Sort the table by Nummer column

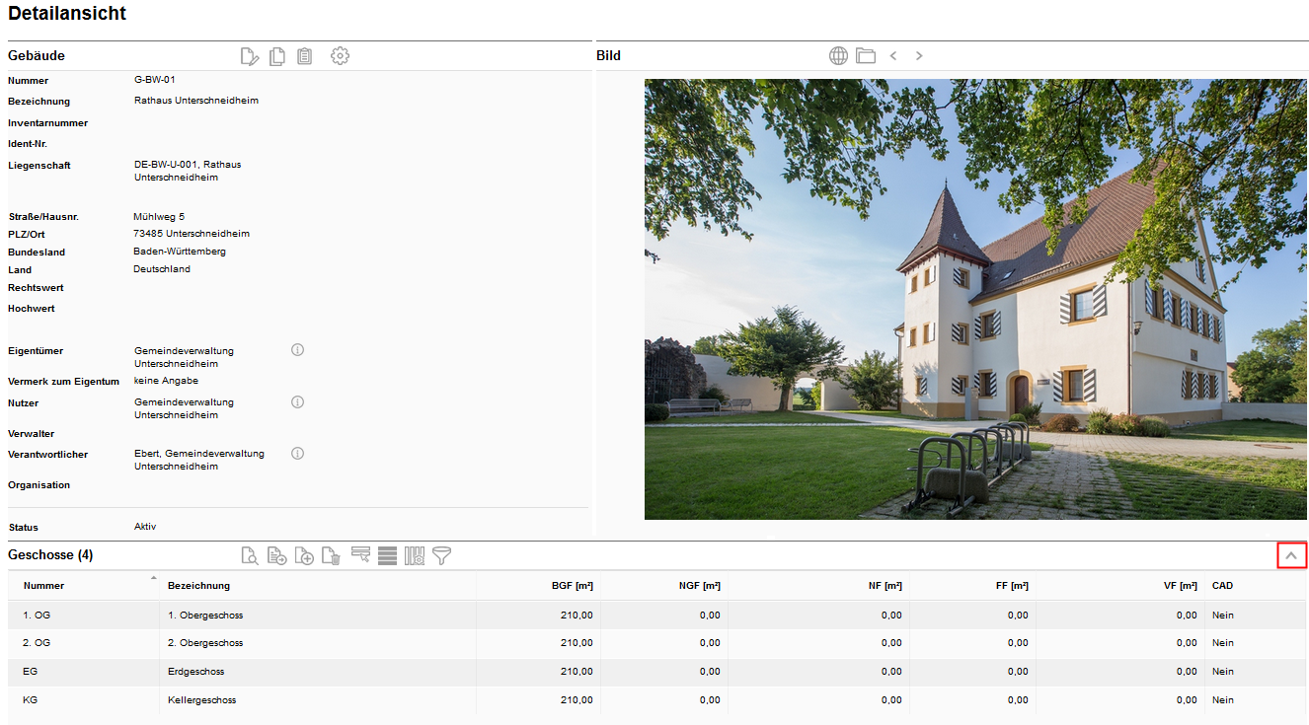pyautogui.click(x=44, y=586)
